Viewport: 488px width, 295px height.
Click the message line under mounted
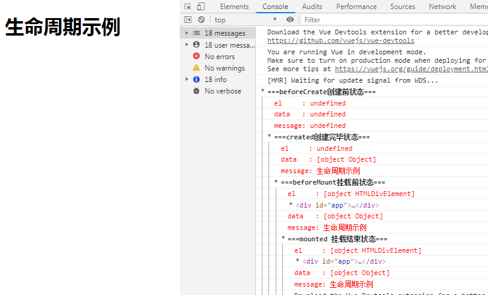pos(334,284)
